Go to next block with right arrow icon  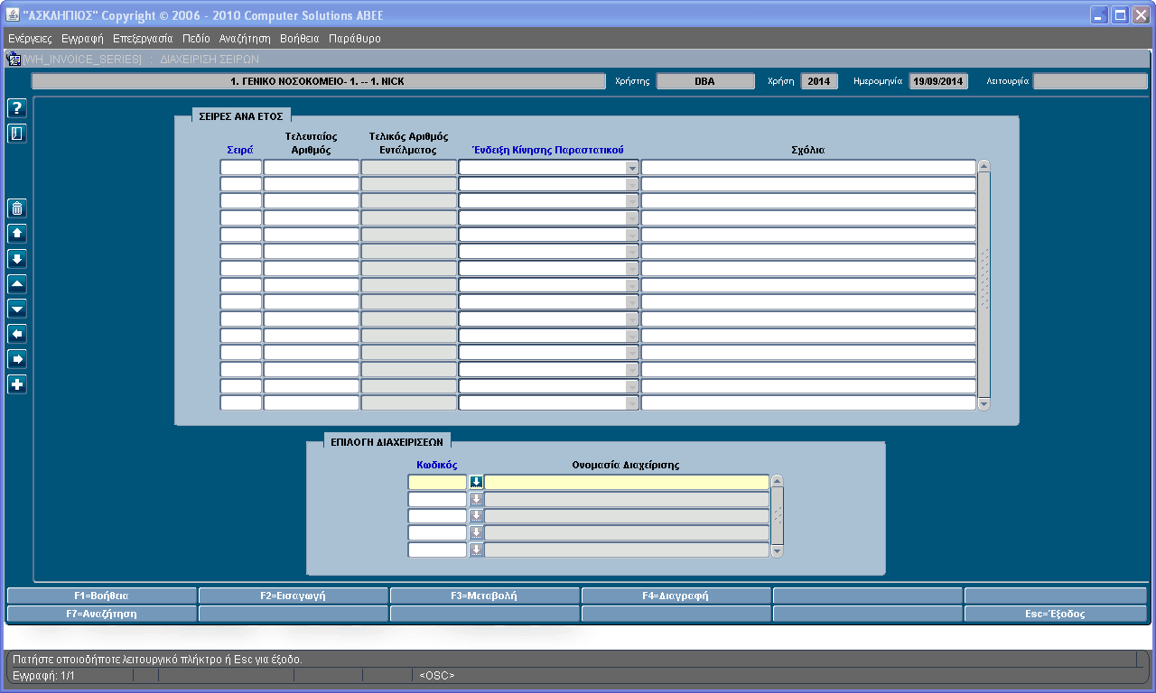(x=17, y=360)
